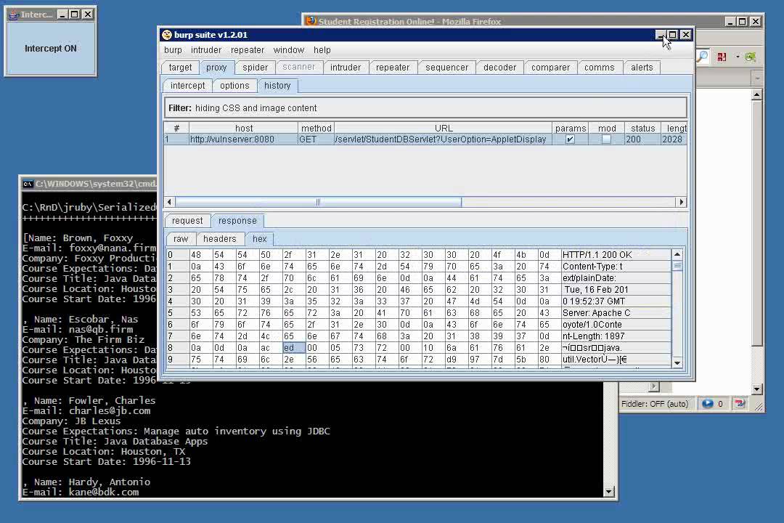This screenshot has width=784, height=523.
Task: Switch to the intruder tool tab
Action: click(346, 68)
